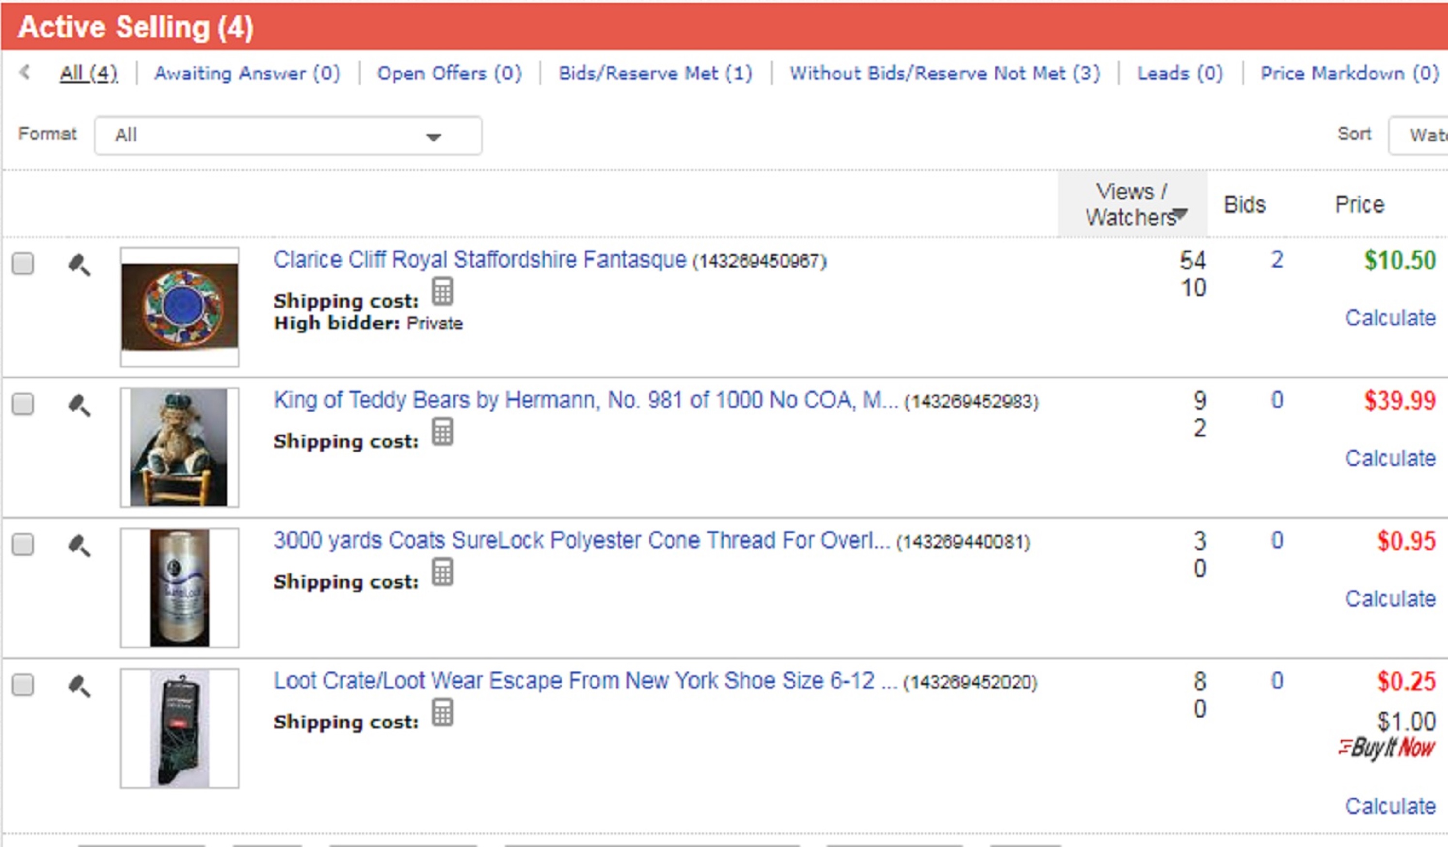Click the auction gavel icon for King of Teddy Bears

[80, 405]
